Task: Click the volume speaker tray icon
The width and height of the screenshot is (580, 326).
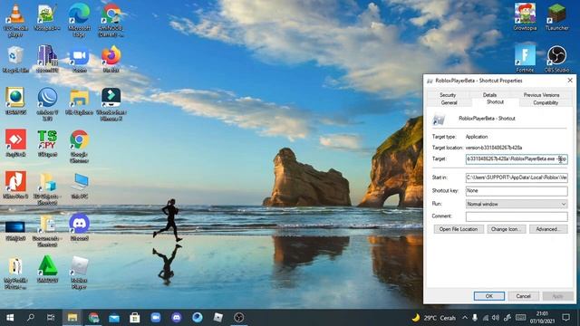Action: point(496,318)
